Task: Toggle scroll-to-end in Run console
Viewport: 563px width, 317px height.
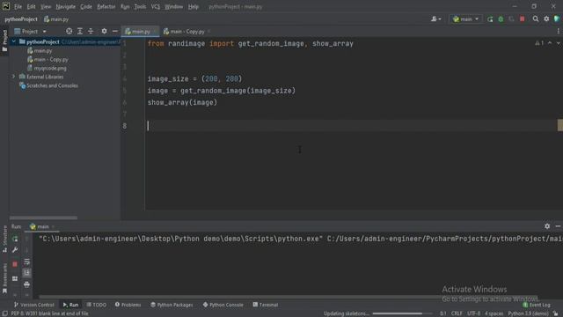Action: click(26, 273)
